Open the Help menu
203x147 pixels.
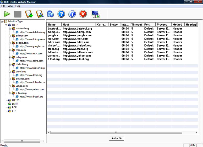[18, 6]
